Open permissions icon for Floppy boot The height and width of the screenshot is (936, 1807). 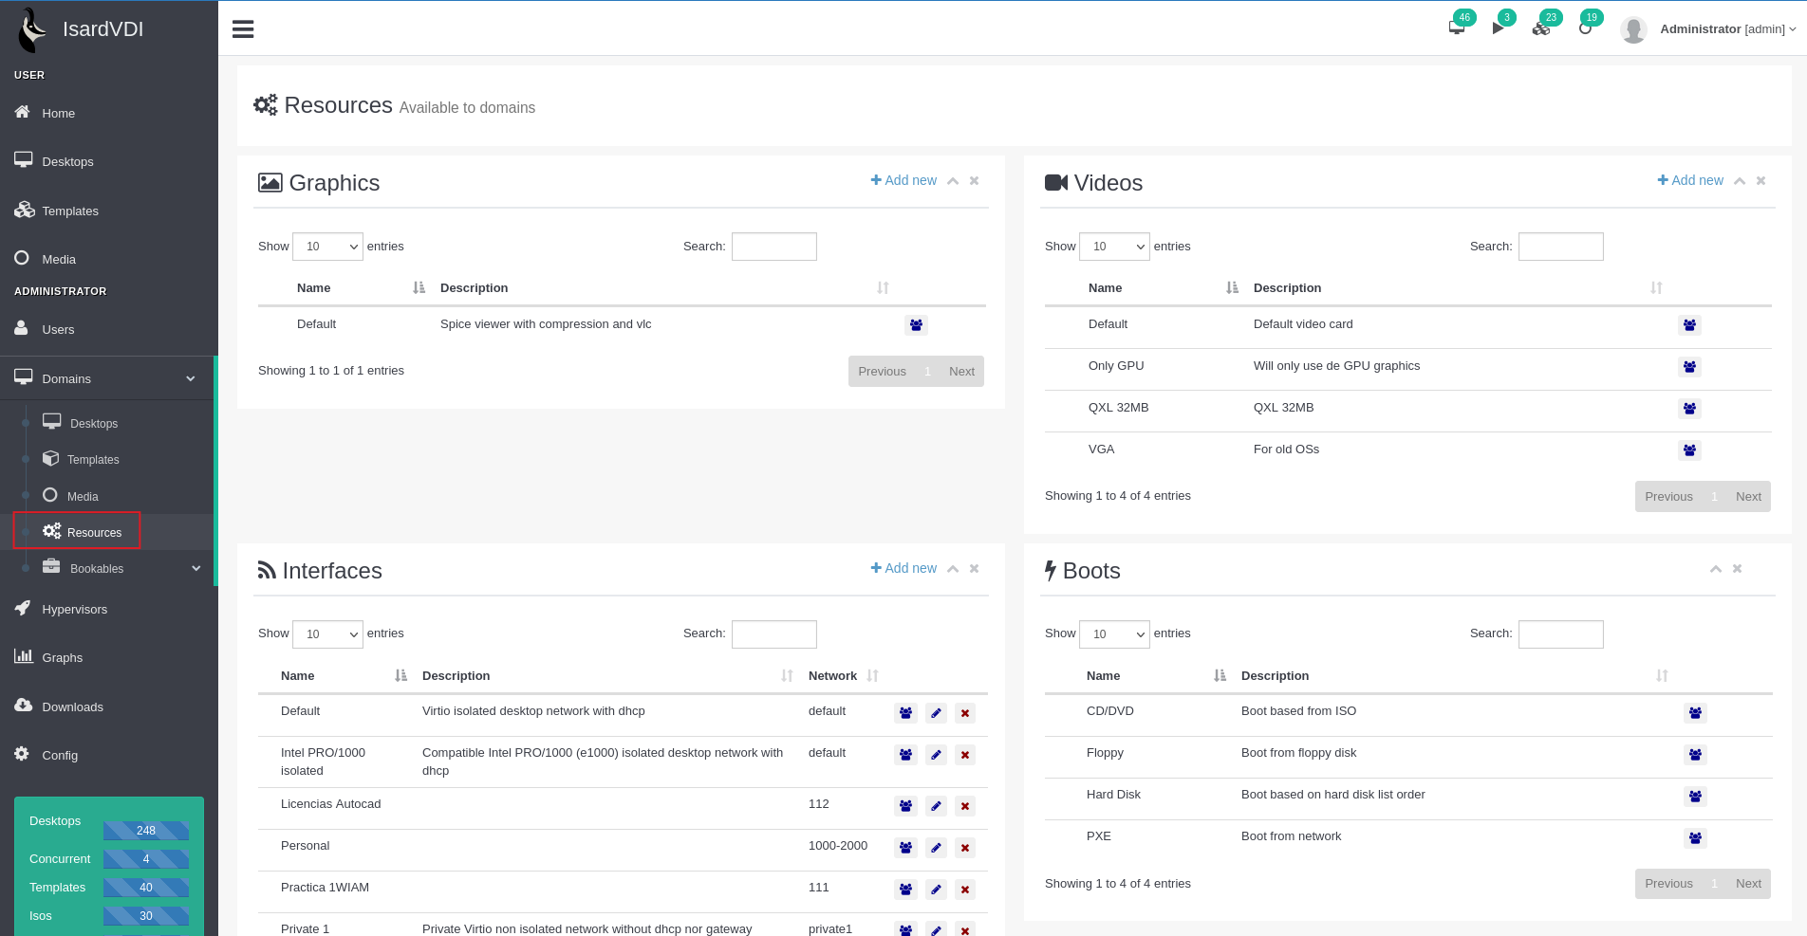point(1695,755)
